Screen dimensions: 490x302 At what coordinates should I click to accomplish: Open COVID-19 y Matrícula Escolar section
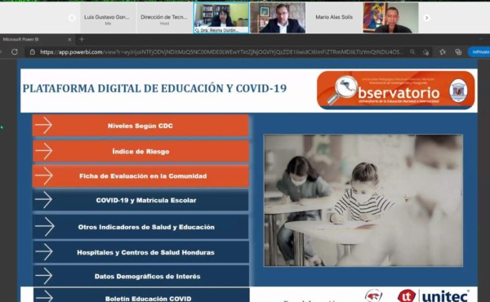(x=140, y=200)
